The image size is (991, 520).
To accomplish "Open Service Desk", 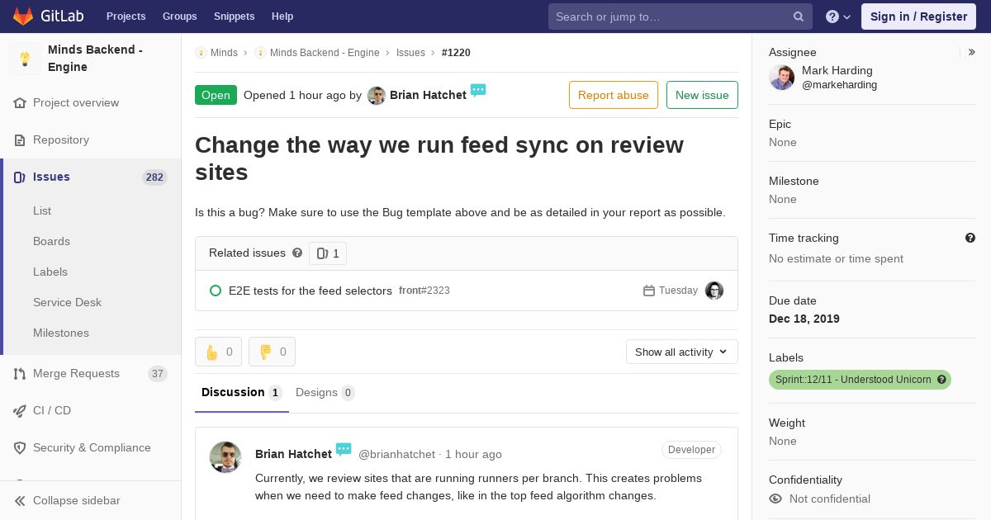I will click(x=67, y=303).
